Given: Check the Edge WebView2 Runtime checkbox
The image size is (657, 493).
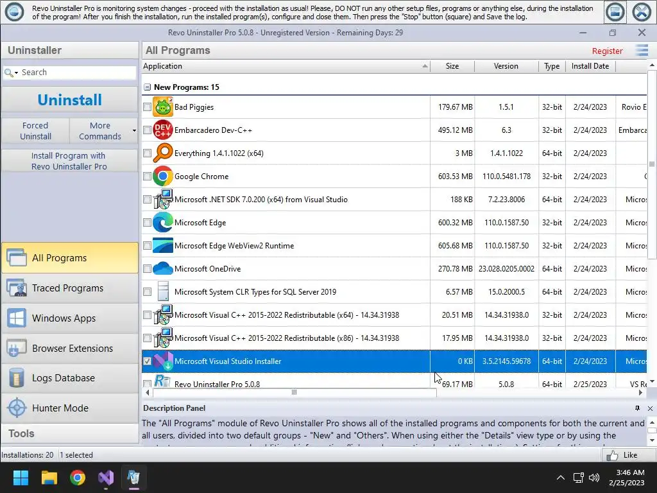Looking at the screenshot, I should (x=147, y=245).
